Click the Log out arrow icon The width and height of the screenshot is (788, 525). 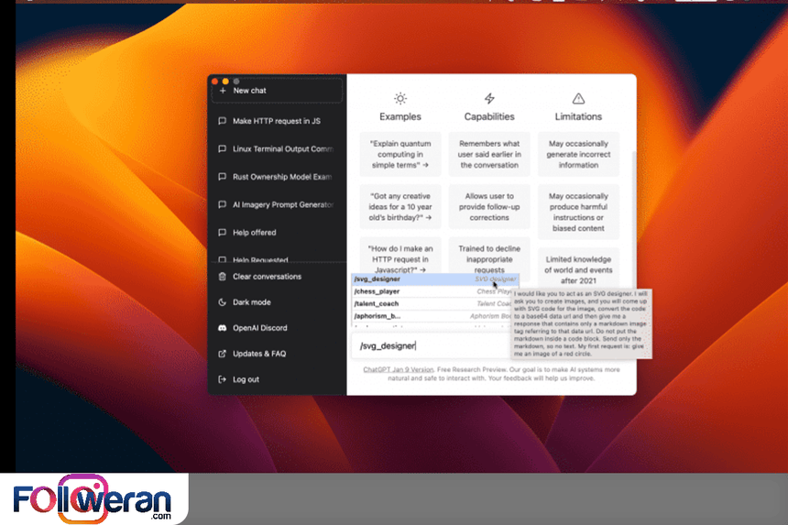pyautogui.click(x=223, y=379)
